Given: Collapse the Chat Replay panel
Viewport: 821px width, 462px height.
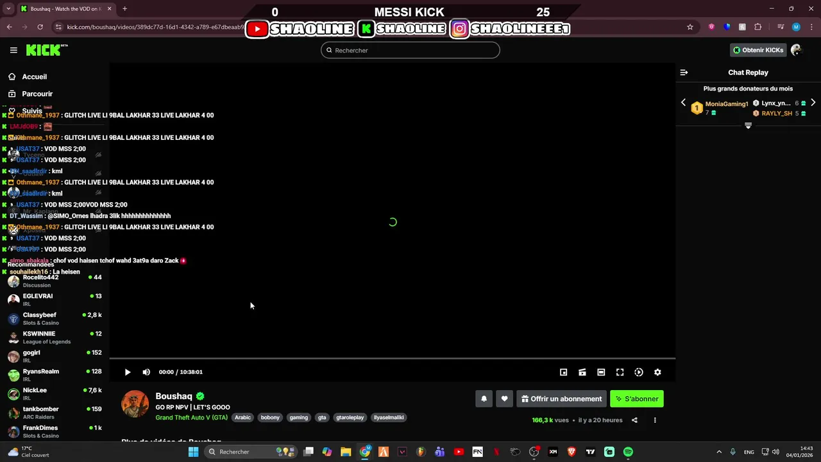Looking at the screenshot, I should click(x=684, y=73).
